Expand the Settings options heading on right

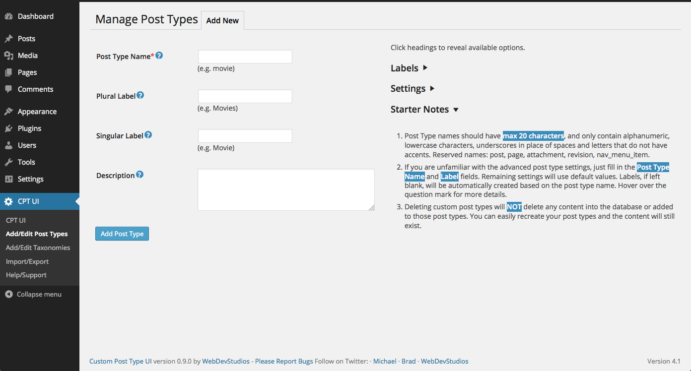click(x=413, y=89)
